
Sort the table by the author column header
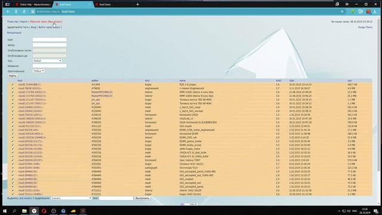[x=95, y=81]
